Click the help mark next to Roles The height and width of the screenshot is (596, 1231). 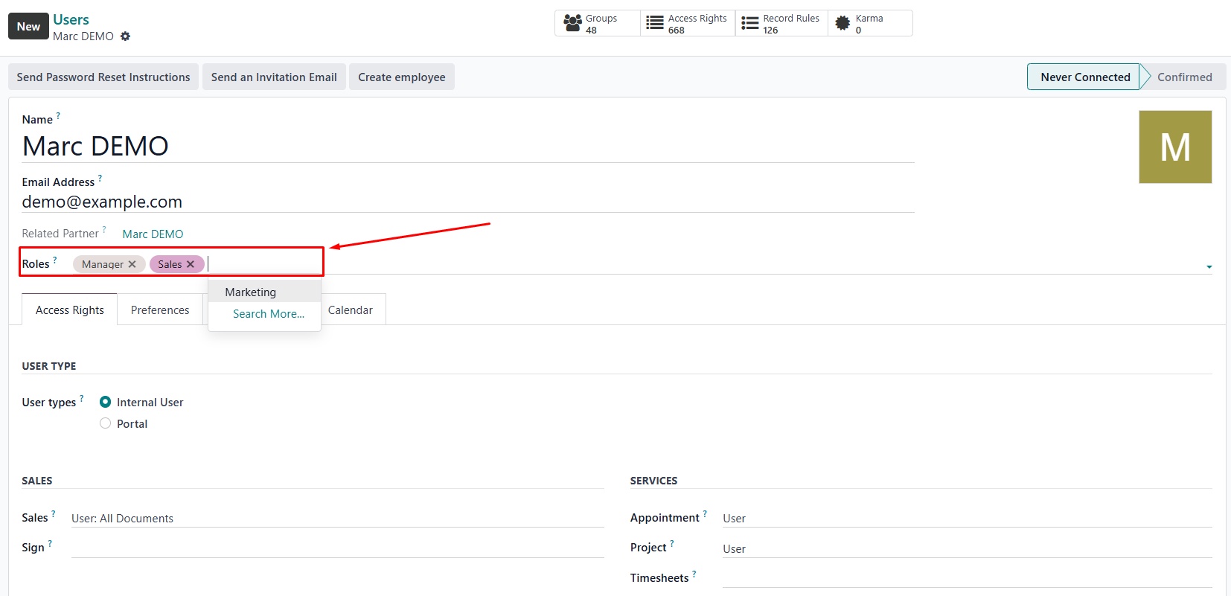coord(55,260)
